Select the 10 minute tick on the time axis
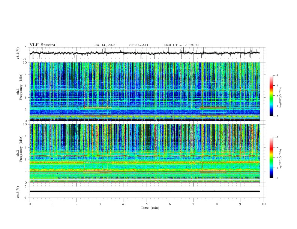Viewport: 297px width, 229px height. coord(264,204)
